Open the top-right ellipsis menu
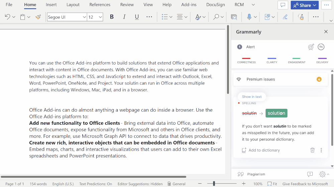The height and width of the screenshot is (187, 334). [326, 5]
